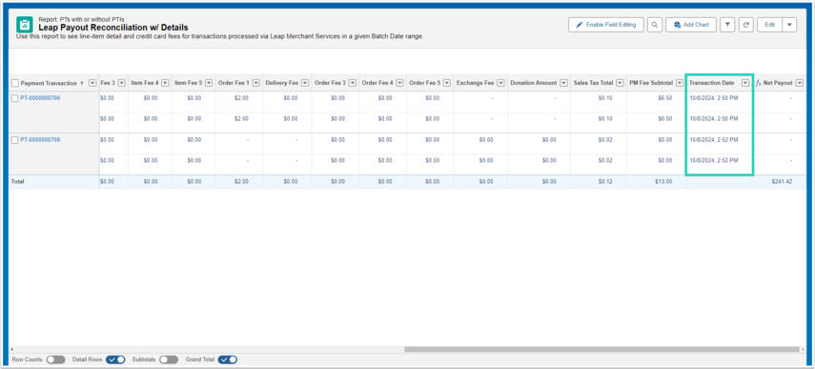Click the Transaction Date column header
Viewport: 815px width, 369px height.
[711, 83]
